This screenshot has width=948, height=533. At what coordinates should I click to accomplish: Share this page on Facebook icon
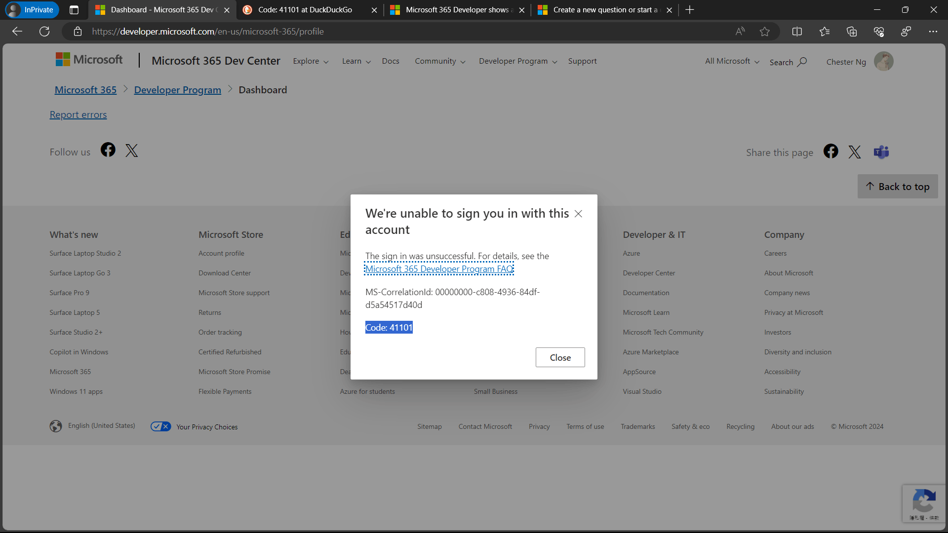click(831, 151)
